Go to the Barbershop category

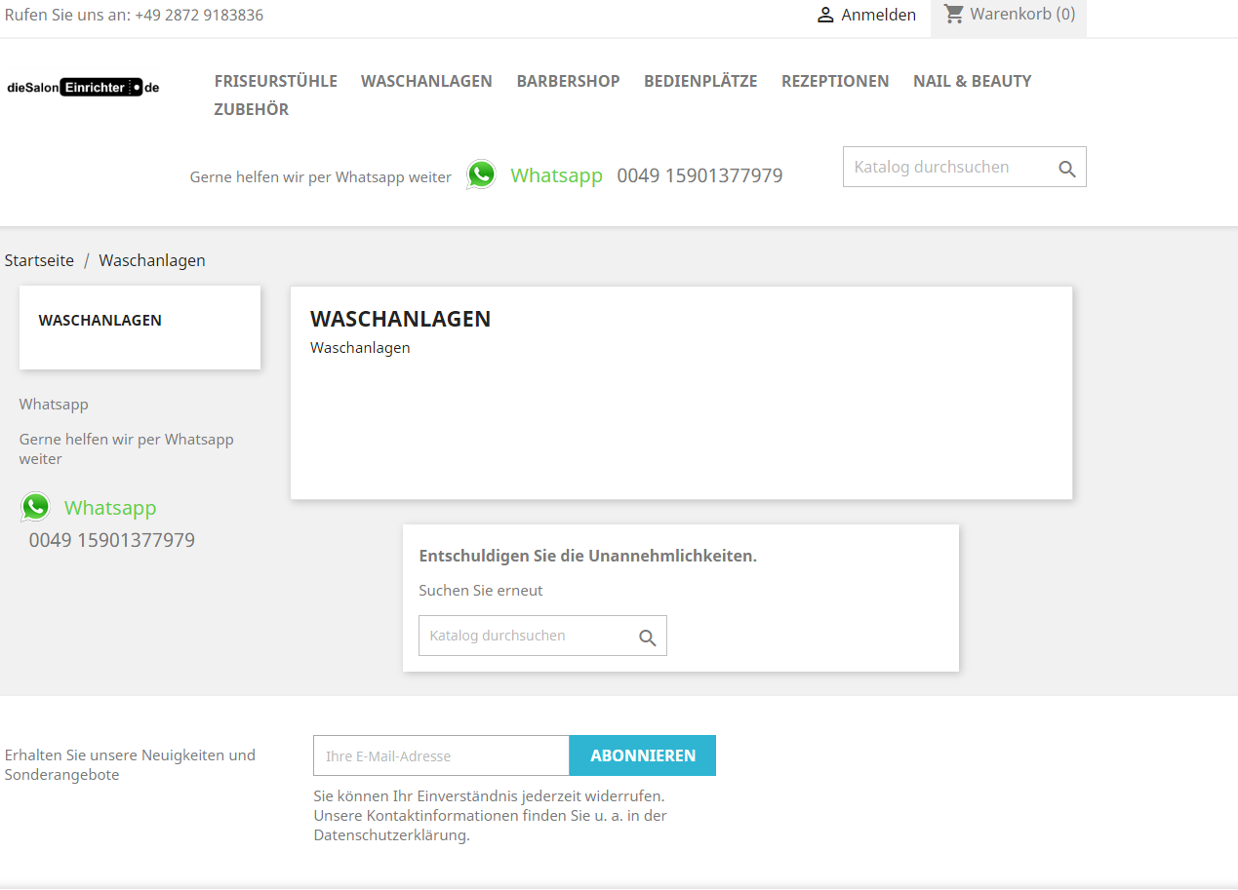tap(568, 81)
